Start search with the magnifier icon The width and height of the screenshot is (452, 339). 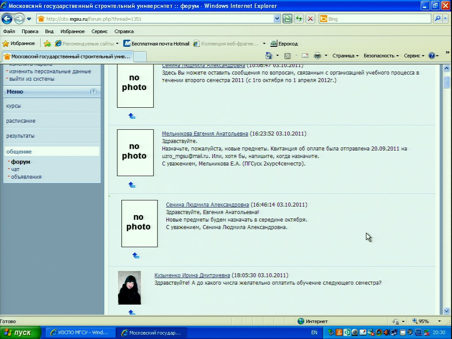[437, 19]
